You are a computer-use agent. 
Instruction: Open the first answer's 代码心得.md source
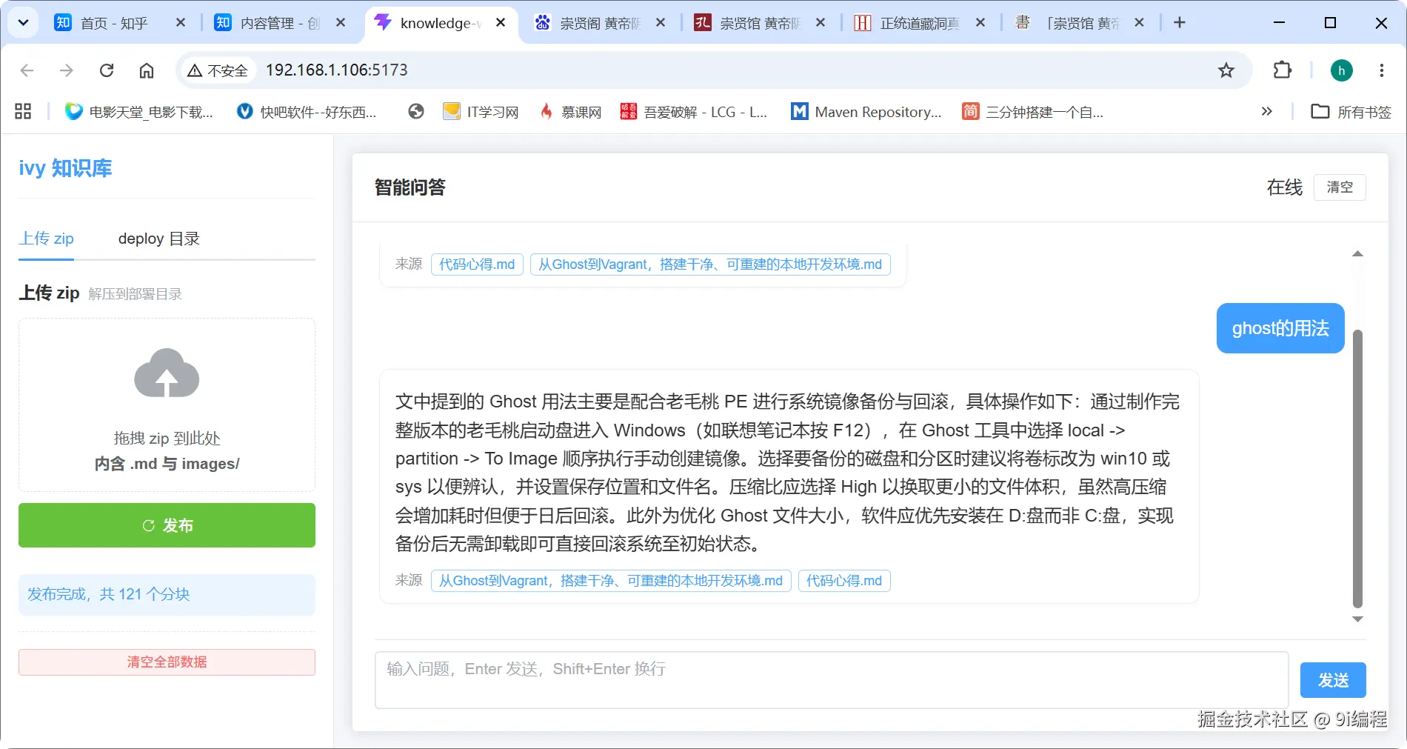click(477, 264)
